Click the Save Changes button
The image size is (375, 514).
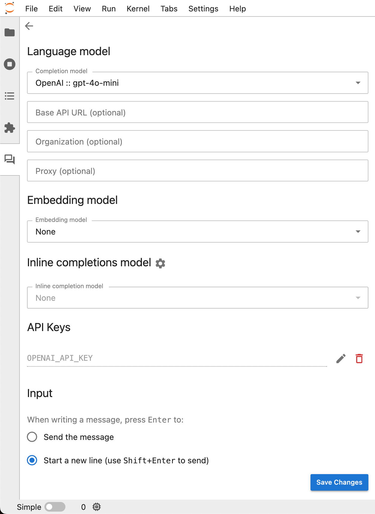click(x=339, y=482)
